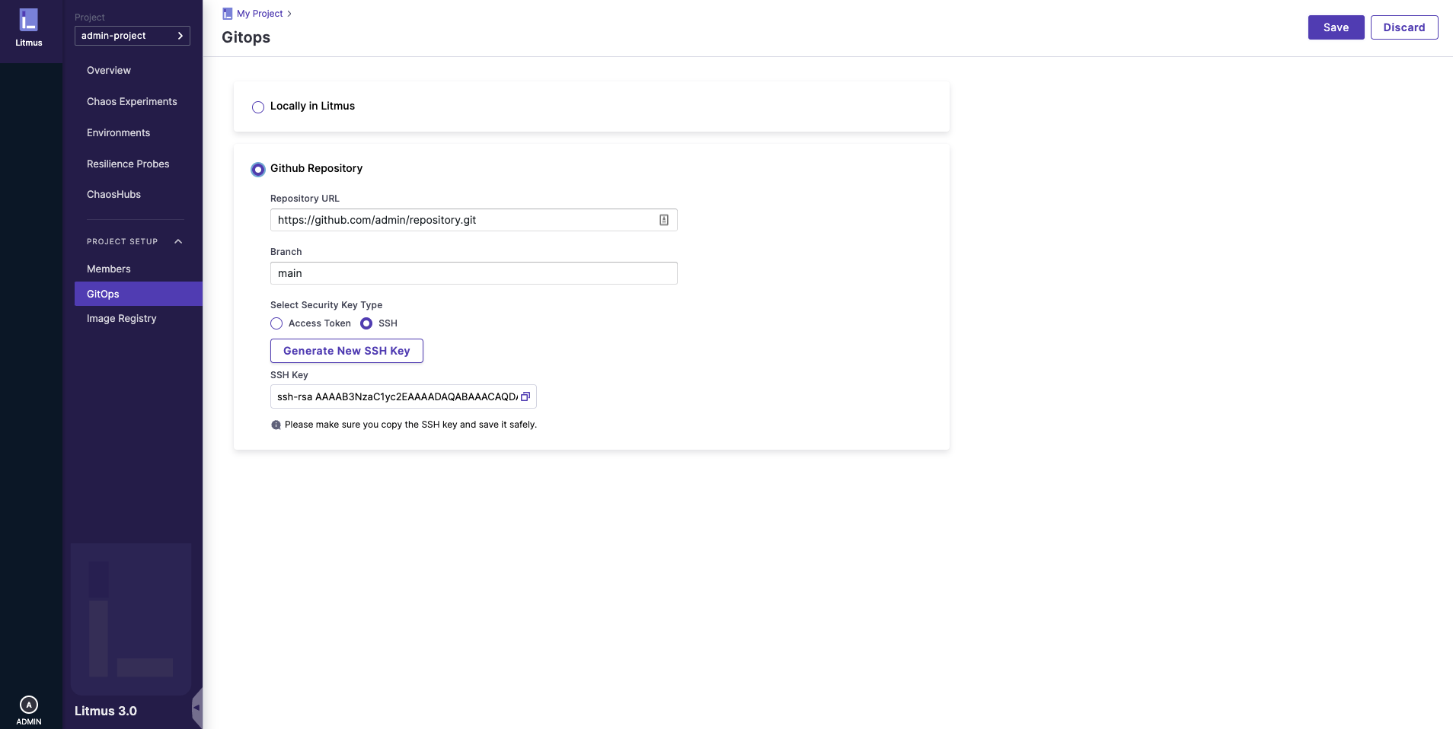Collapse the Project Setup section chevron

178,242
